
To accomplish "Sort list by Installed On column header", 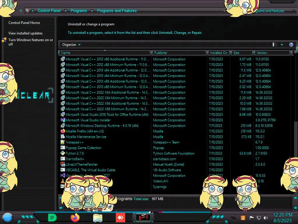I will [x=219, y=53].
